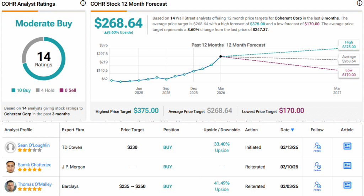Click Thomas O'Malley's profile photo
This screenshot has width=364, height=196.
tap(10, 186)
